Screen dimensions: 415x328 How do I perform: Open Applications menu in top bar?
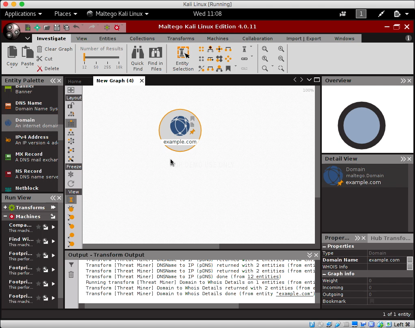click(23, 14)
